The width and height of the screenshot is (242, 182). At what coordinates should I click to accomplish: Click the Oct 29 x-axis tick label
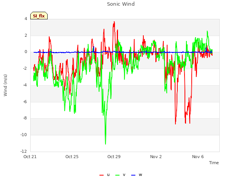[x=114, y=157]
